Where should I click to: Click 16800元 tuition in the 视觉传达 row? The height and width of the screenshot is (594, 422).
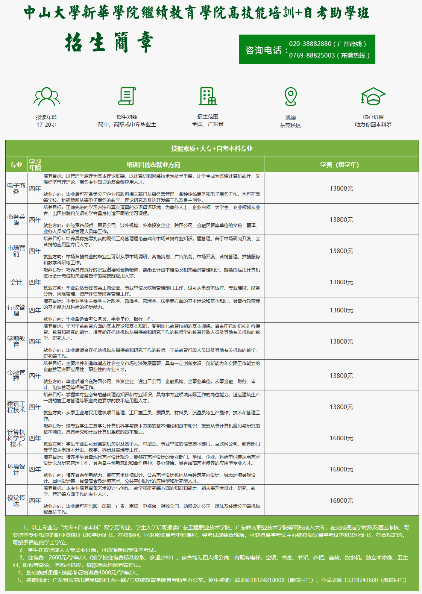click(342, 500)
